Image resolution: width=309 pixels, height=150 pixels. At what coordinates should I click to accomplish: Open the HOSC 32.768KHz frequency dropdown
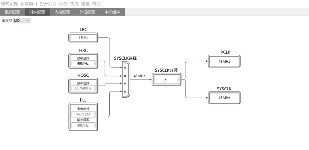coord(83,88)
